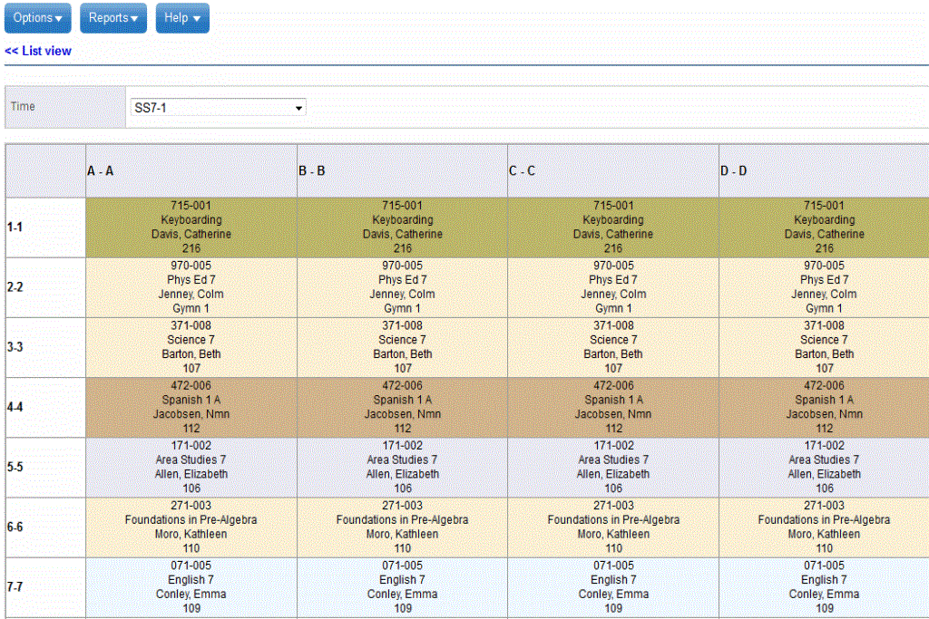Open Area Studies 7 in room 106
The height and width of the screenshot is (619, 929).
click(191, 467)
